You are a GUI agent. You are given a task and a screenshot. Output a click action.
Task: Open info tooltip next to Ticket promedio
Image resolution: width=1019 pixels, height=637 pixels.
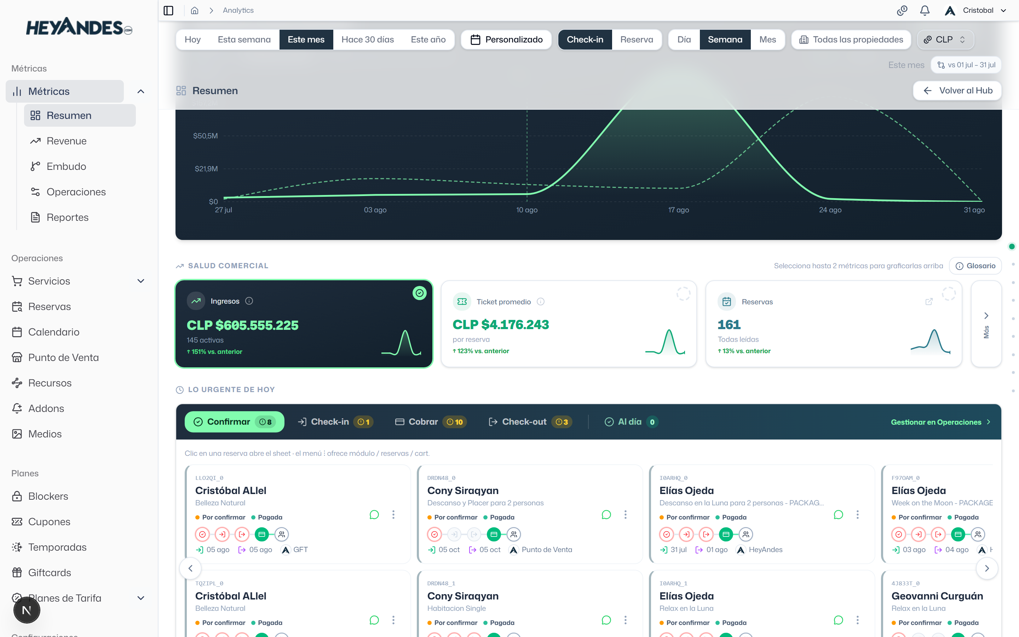tap(541, 302)
